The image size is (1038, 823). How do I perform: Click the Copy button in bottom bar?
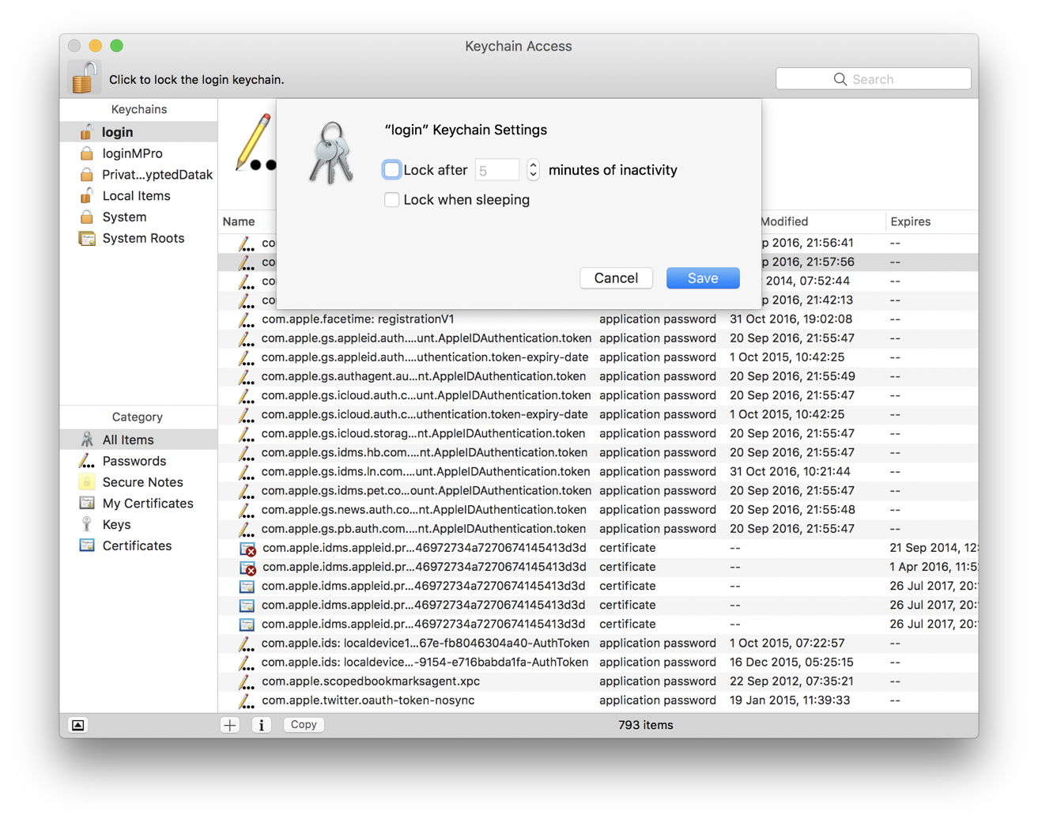304,725
